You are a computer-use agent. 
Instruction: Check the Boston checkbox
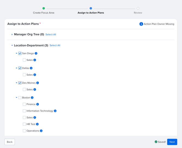(20, 98)
